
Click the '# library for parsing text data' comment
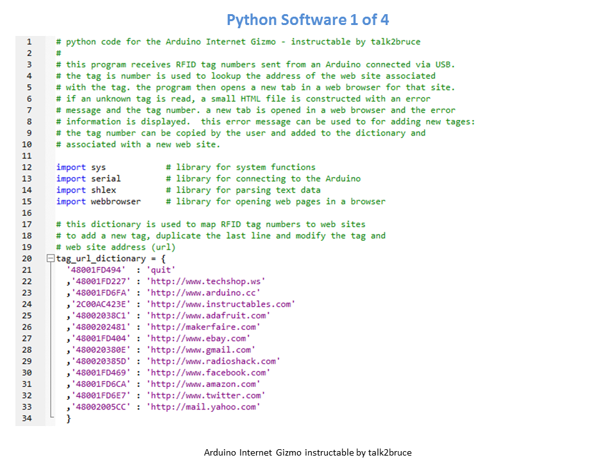point(243,190)
